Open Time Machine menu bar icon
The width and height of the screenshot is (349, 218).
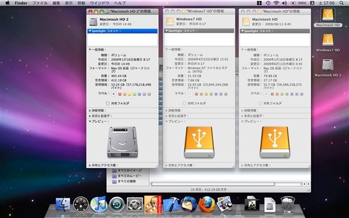pyautogui.click(x=268, y=3)
